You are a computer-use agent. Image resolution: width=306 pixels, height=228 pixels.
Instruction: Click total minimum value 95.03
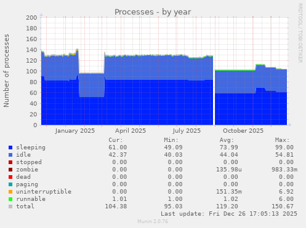pos(173,206)
